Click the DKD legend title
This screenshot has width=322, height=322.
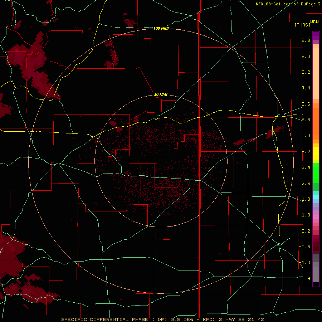(x=314, y=21)
